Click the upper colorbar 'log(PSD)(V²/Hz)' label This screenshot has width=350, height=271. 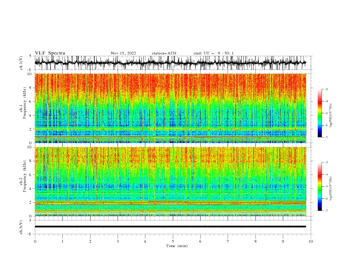[331, 116]
